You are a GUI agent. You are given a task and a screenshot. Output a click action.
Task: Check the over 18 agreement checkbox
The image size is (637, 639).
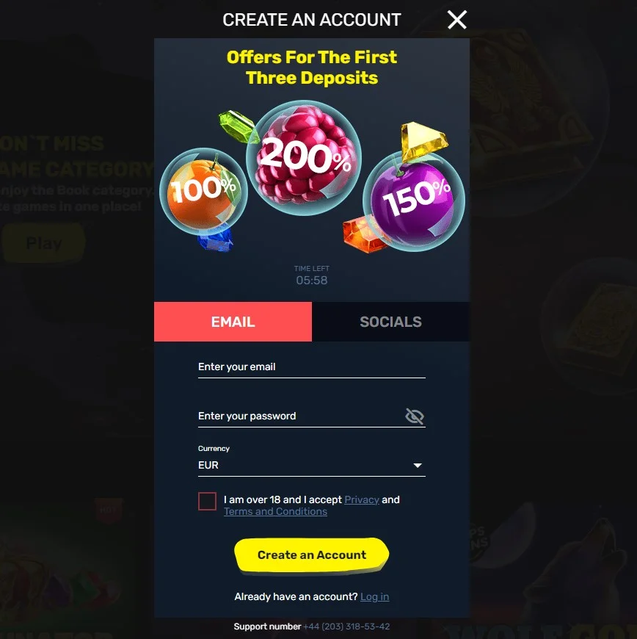207,501
